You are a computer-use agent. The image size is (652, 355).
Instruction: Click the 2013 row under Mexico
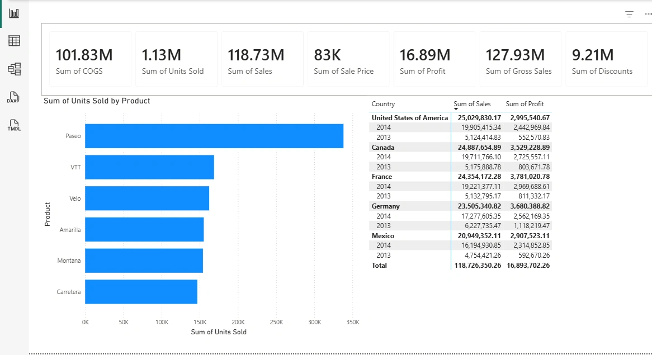pyautogui.click(x=384, y=255)
